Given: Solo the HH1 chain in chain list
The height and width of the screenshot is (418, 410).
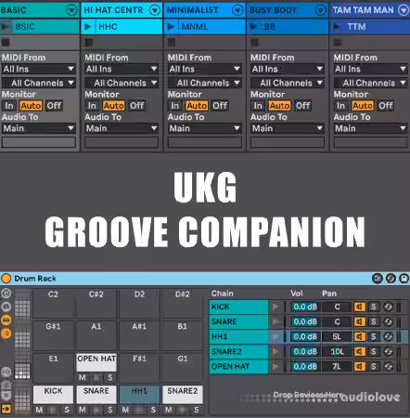Looking at the screenshot, I should pos(374,336).
